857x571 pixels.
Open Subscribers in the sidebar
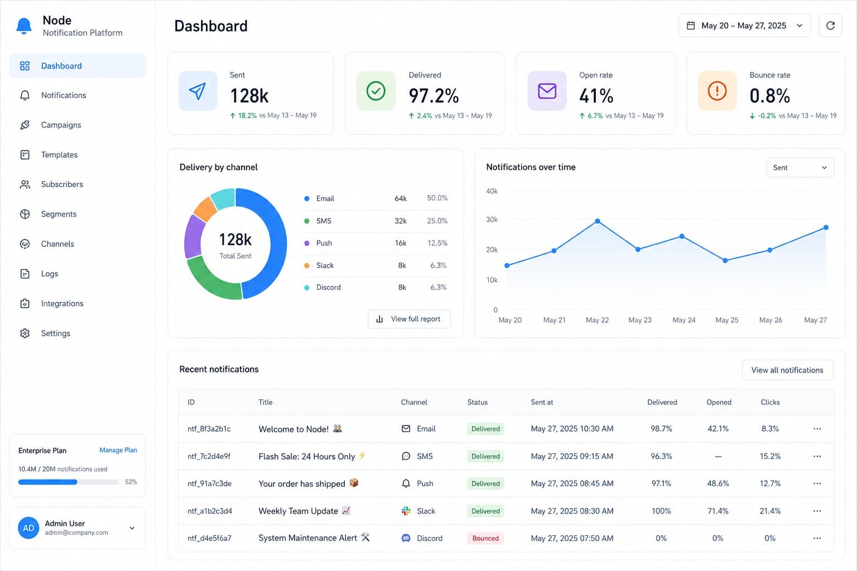click(x=78, y=185)
